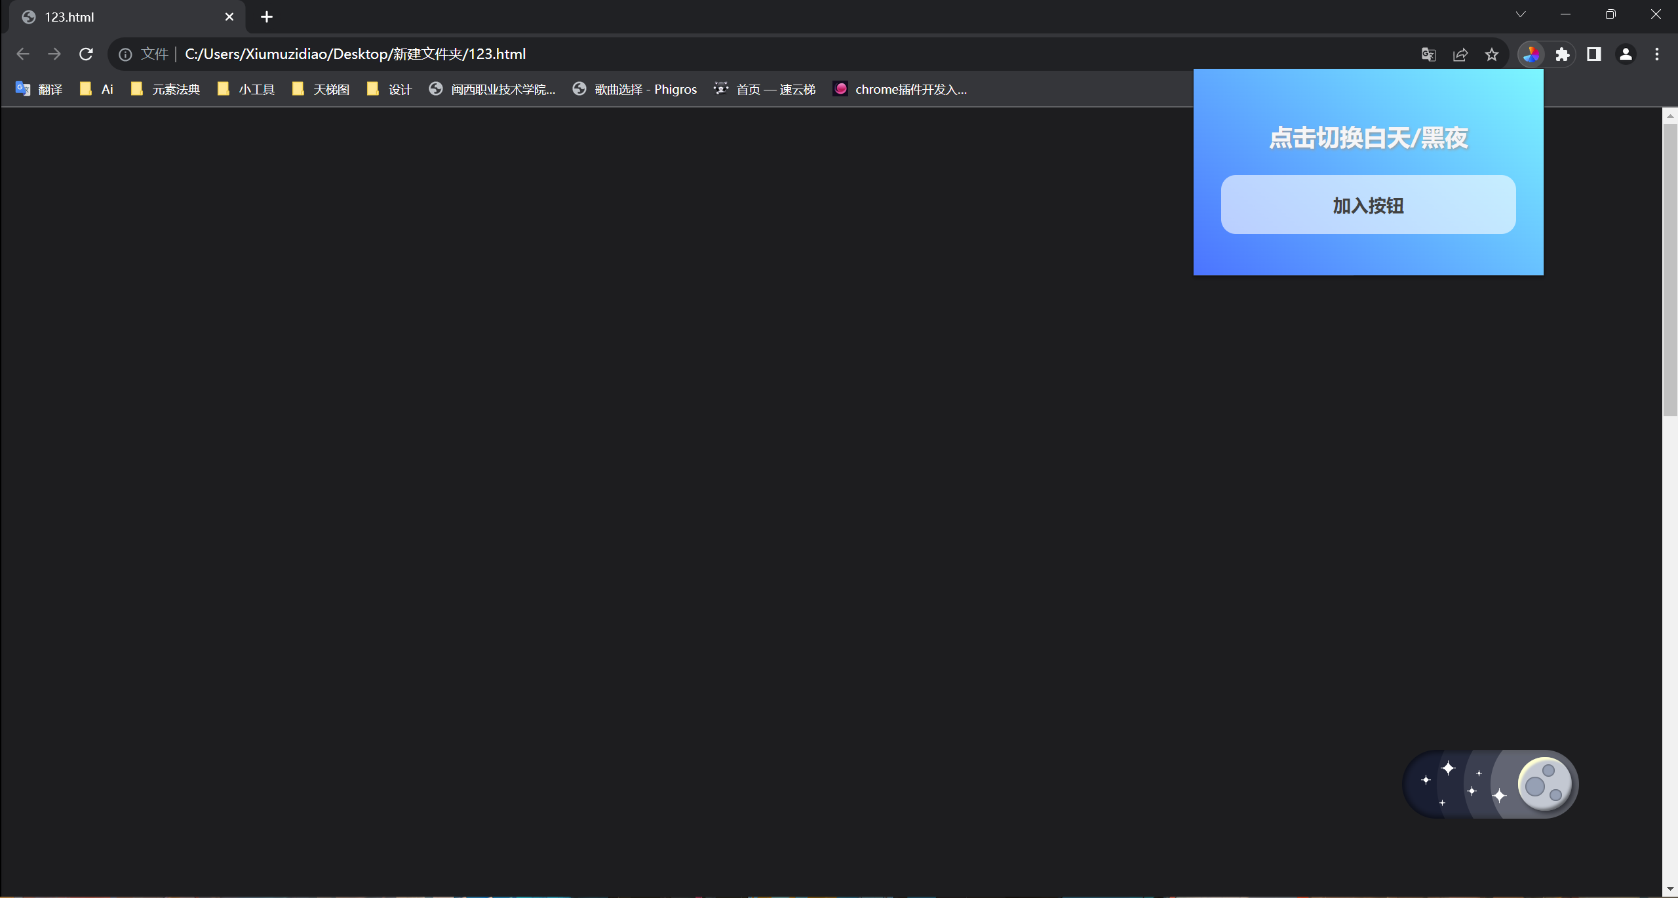1678x898 pixels.
Task: Open the Extensions puzzle-piece menu
Action: pyautogui.click(x=1563, y=54)
